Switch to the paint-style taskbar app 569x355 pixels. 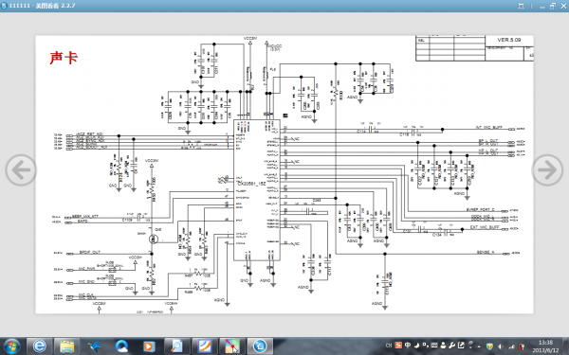[x=232, y=346]
